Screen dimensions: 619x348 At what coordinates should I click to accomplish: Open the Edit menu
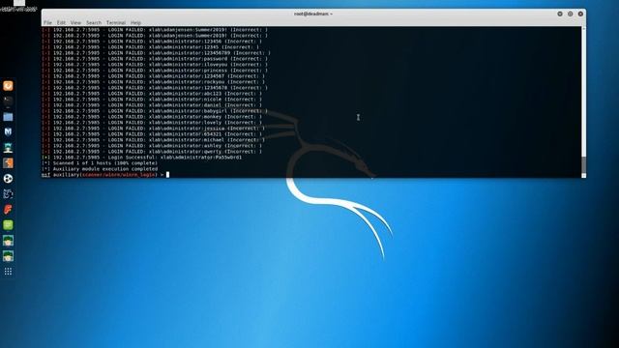click(61, 23)
